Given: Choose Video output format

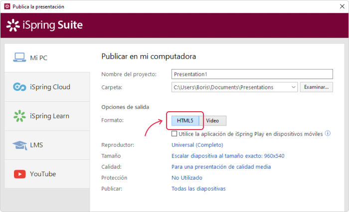Looking at the screenshot, I should (x=212, y=121).
